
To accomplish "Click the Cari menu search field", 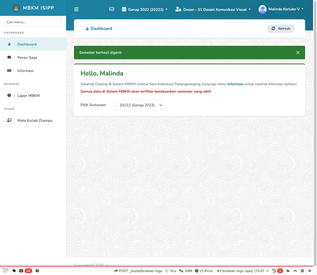I will point(33,22).
